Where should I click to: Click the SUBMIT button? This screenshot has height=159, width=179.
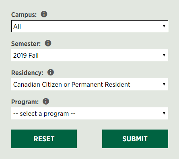pyautogui.click(x=135, y=139)
